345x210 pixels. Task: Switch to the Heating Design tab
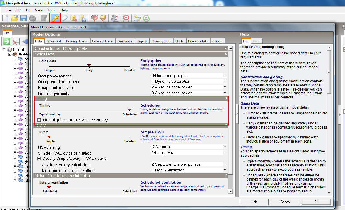click(77, 41)
